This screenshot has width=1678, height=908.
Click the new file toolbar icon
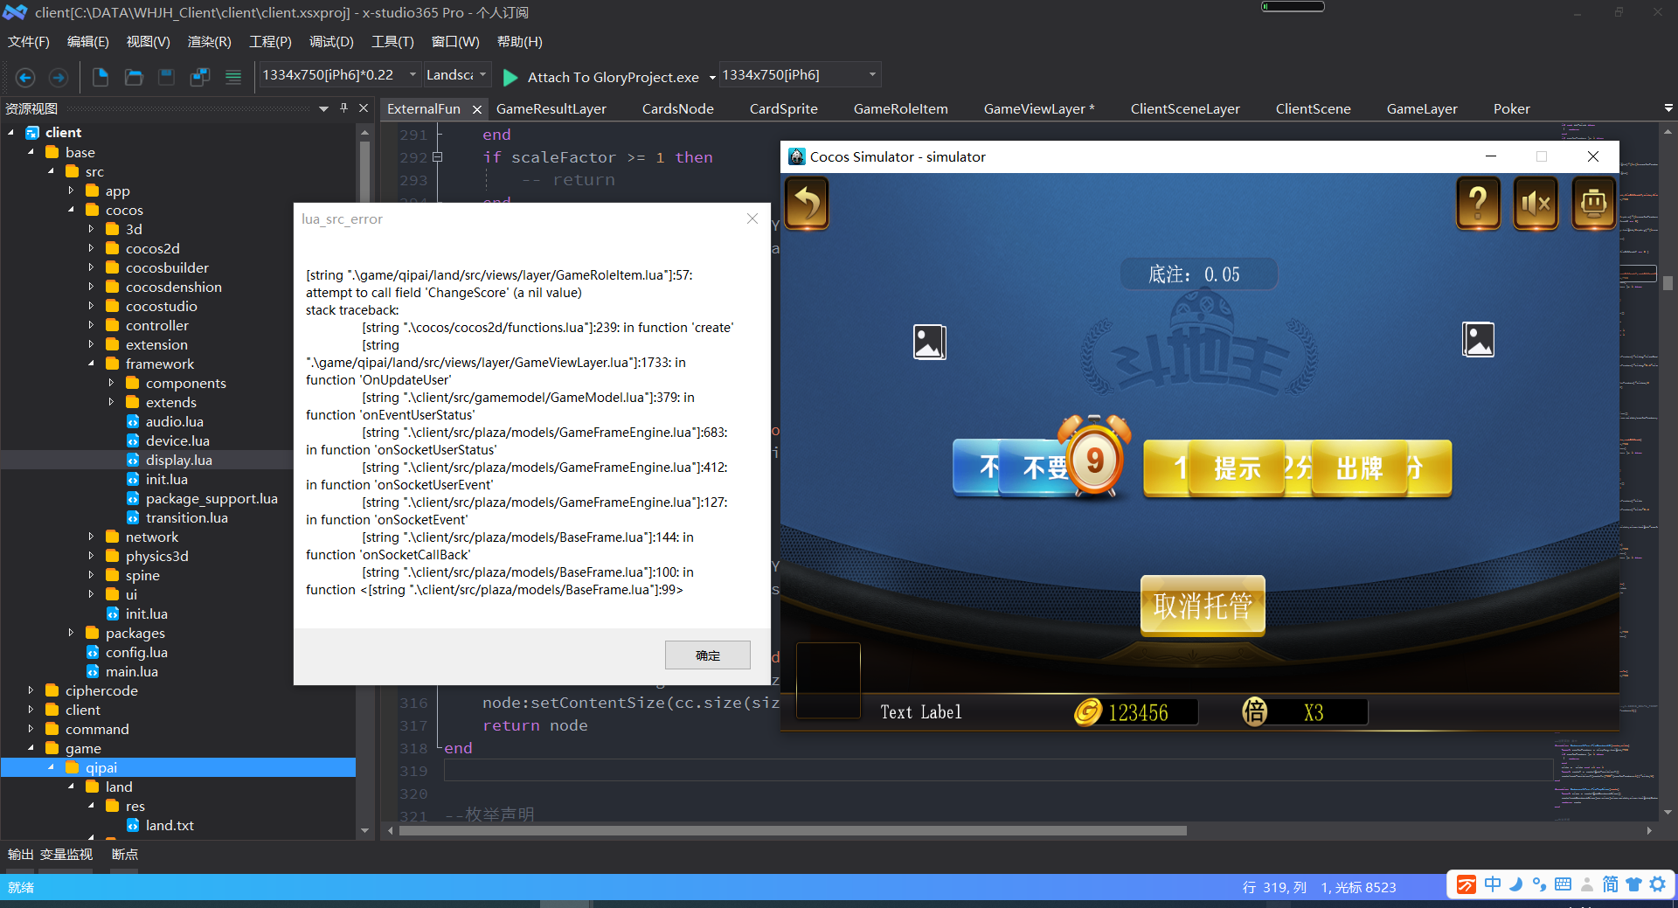(x=101, y=77)
